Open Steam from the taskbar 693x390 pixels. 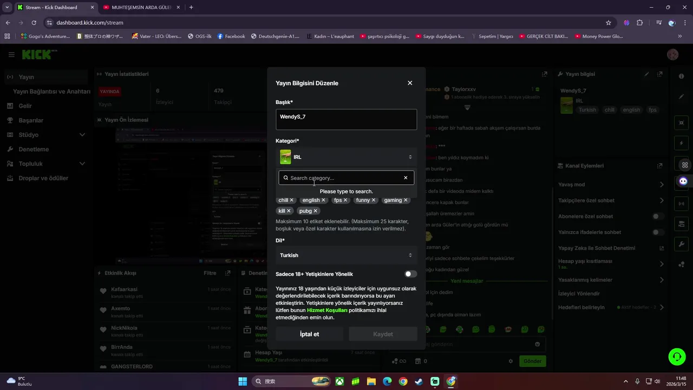[x=419, y=381]
